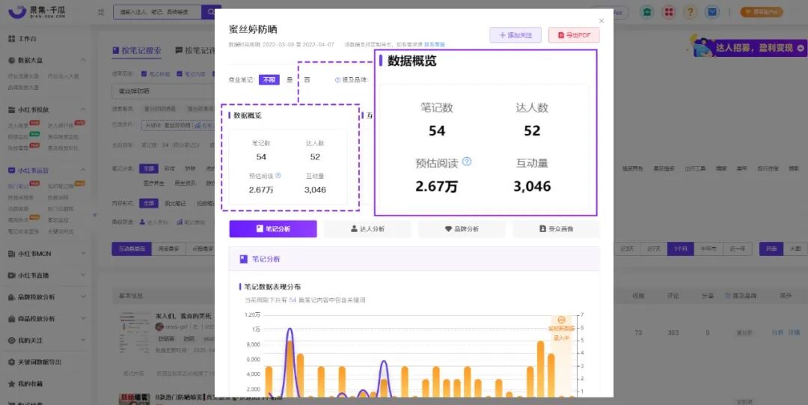This screenshot has height=405, width=808.
Task: Switch to the 列表 view button
Action: pyautogui.click(x=771, y=249)
